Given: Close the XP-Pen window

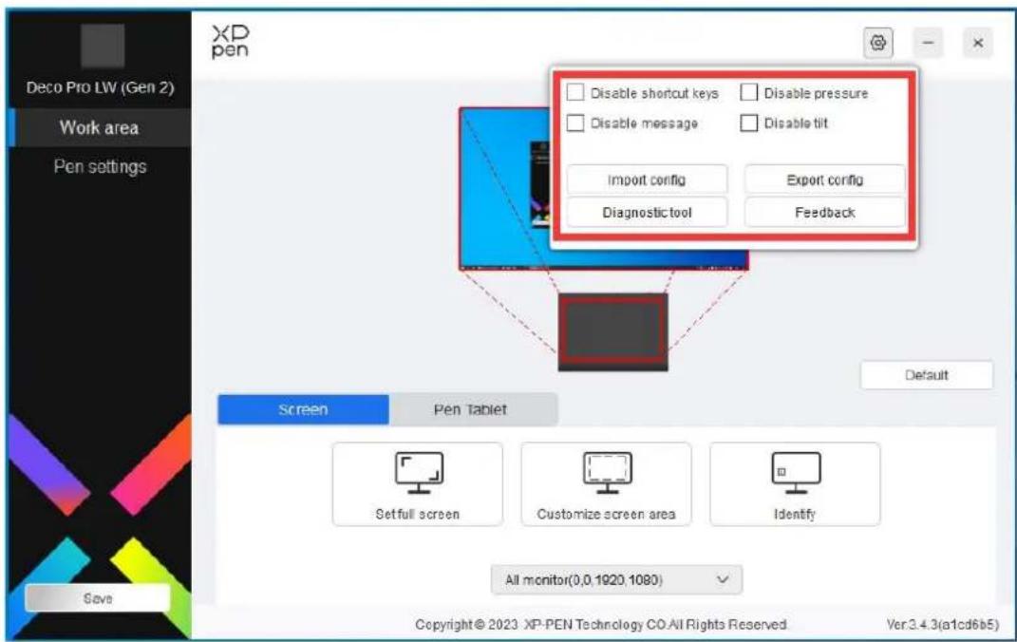Looking at the screenshot, I should [x=977, y=43].
